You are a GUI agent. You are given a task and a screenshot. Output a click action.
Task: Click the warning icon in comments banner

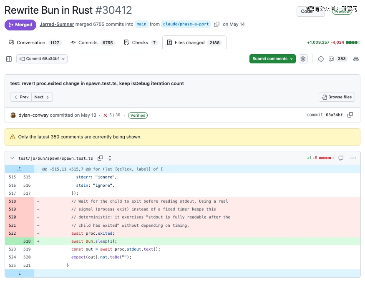tap(13, 137)
